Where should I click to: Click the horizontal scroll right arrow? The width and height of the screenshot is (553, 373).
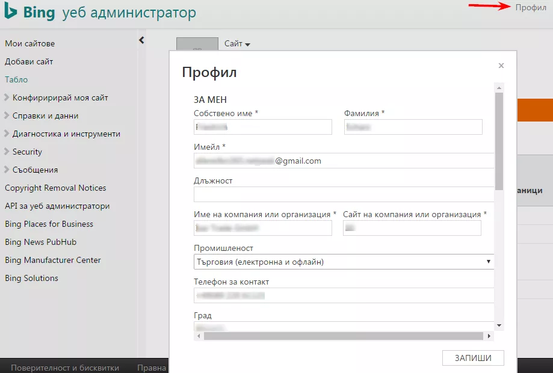489,336
